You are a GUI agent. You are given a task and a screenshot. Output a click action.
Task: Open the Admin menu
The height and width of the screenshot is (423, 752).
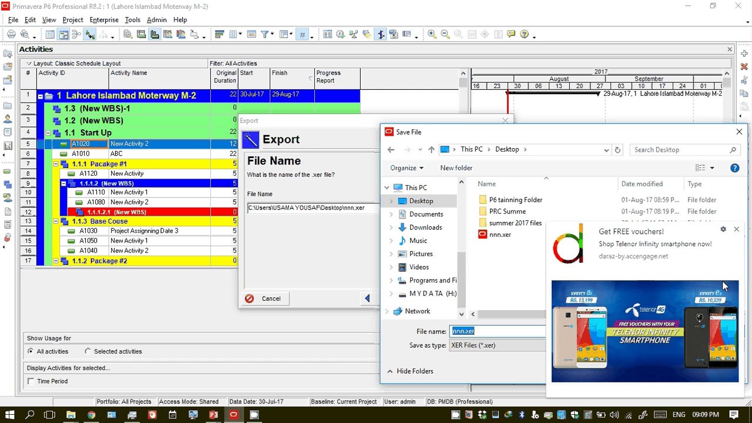[157, 20]
